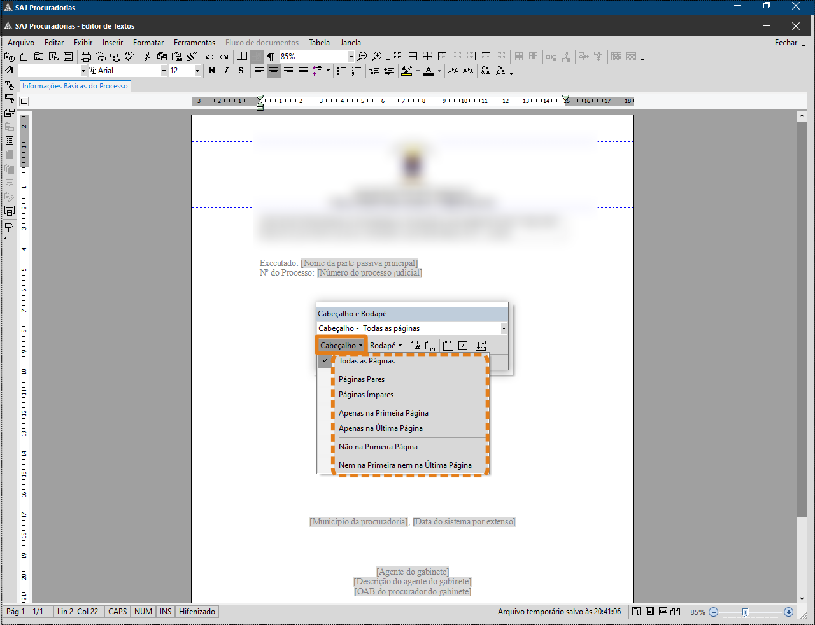The width and height of the screenshot is (815, 625).
Task: Click the print icon in the toolbar
Action: pyautogui.click(x=86, y=57)
